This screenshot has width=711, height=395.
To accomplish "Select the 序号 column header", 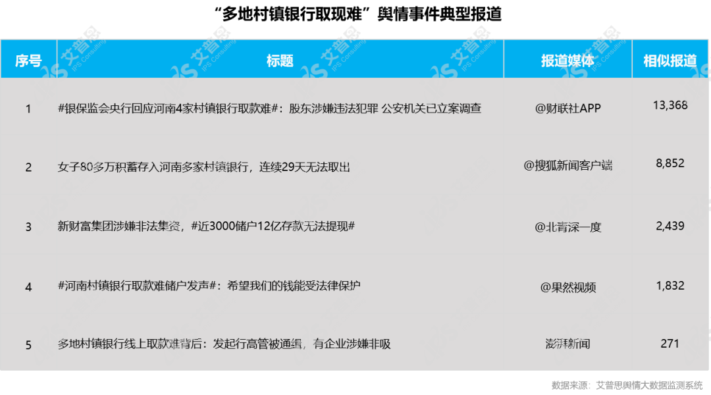I will [28, 59].
